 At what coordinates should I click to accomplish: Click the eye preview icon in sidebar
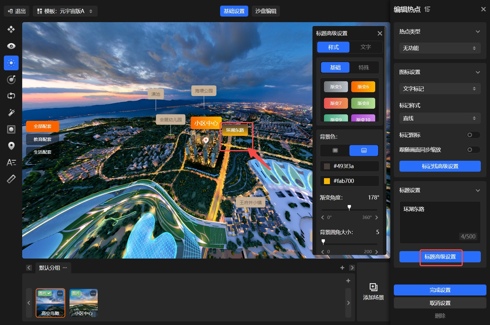tap(11, 46)
